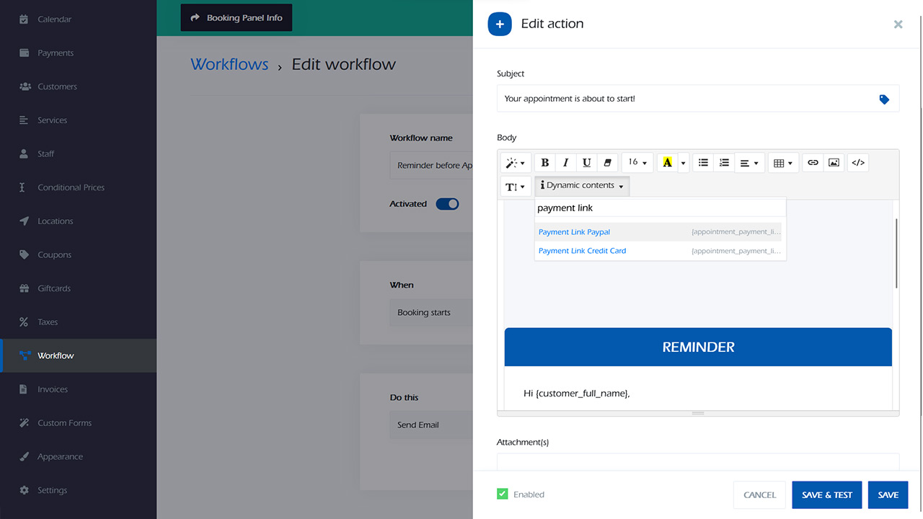The image size is (923, 519).
Task: Open the table insert dropdown
Action: click(783, 163)
